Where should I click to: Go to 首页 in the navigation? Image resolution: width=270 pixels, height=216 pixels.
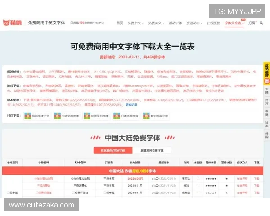(120, 23)
